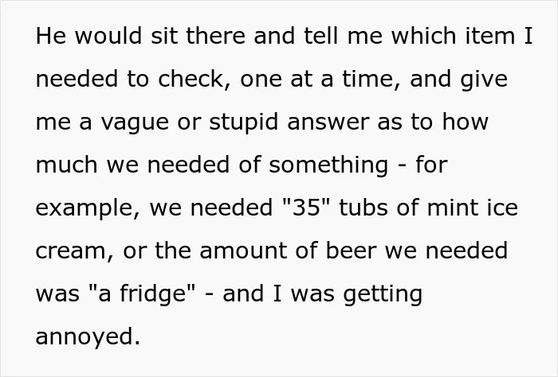This screenshot has height=377, width=558.
Task: Click the word "tubs"
Action: click(363, 208)
